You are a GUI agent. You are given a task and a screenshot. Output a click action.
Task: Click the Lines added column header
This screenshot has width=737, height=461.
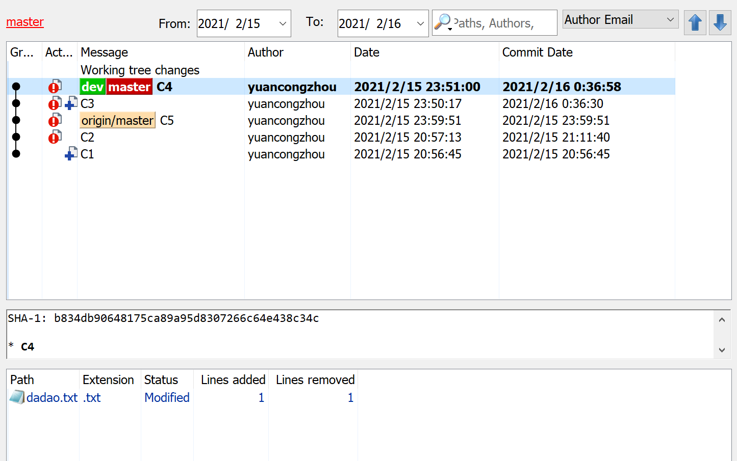coord(233,380)
